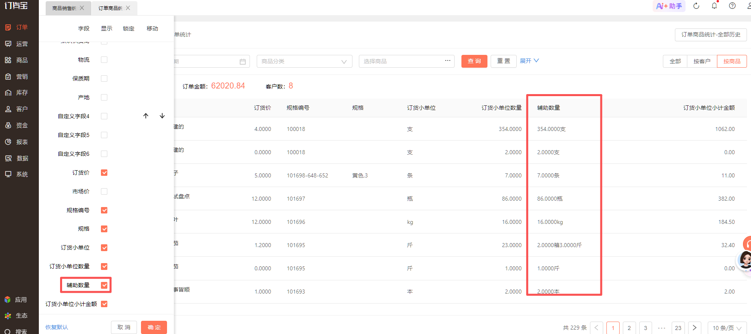Go to page 2 of results
751x334 pixels.
[x=629, y=328]
